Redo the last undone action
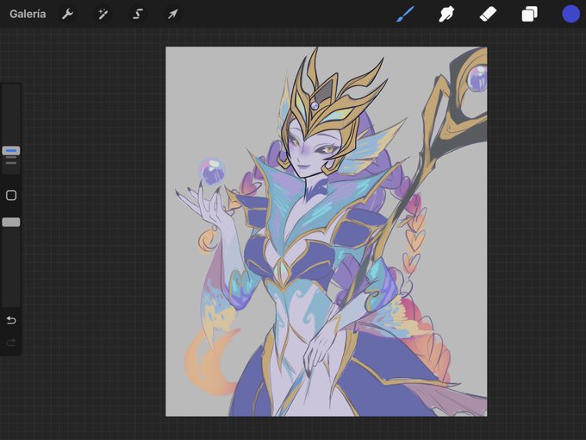Viewport: 586px width, 440px height. coord(11,343)
